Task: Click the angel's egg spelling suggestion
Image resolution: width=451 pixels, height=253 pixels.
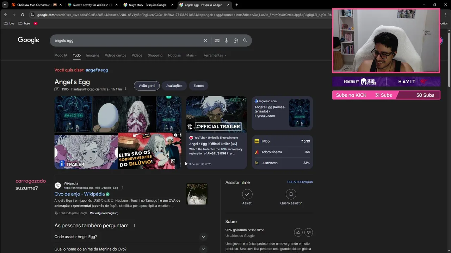Action: pyautogui.click(x=97, y=70)
